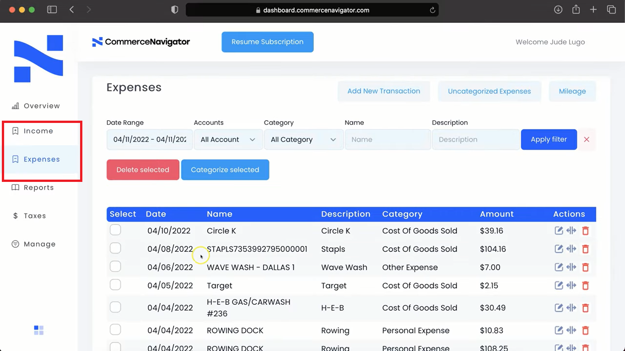This screenshot has height=351, width=625.
Task: Click the edit icon for Circle K row
Action: coord(559,231)
